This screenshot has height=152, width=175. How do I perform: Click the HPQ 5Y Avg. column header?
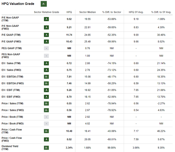tap(136, 12)
